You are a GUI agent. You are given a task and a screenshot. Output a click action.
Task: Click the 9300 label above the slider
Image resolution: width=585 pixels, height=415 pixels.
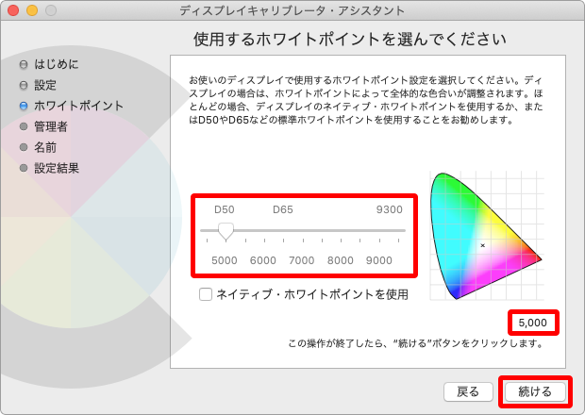point(389,209)
